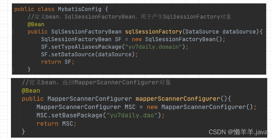
Task: Click the sqlSessionFactory method name
Action: tap(153, 32)
